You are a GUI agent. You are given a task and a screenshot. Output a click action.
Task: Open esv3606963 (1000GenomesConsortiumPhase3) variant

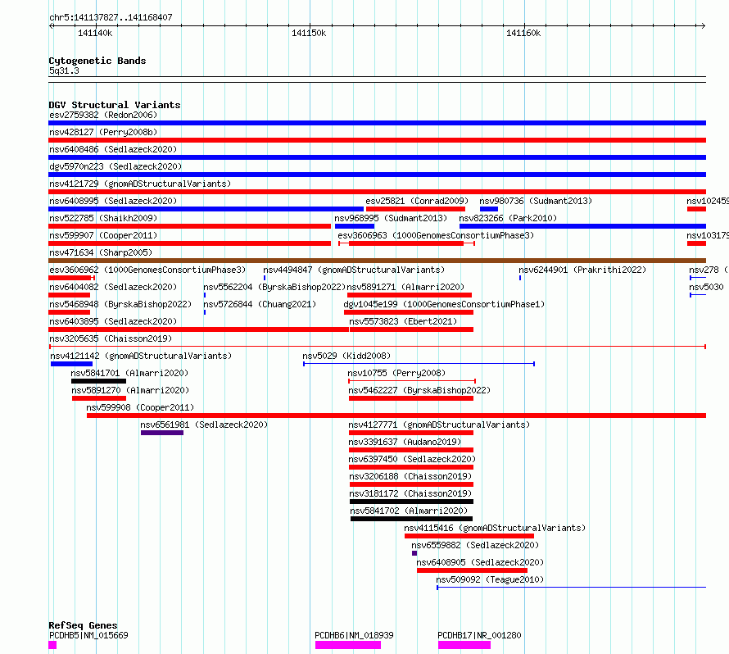tap(436, 235)
